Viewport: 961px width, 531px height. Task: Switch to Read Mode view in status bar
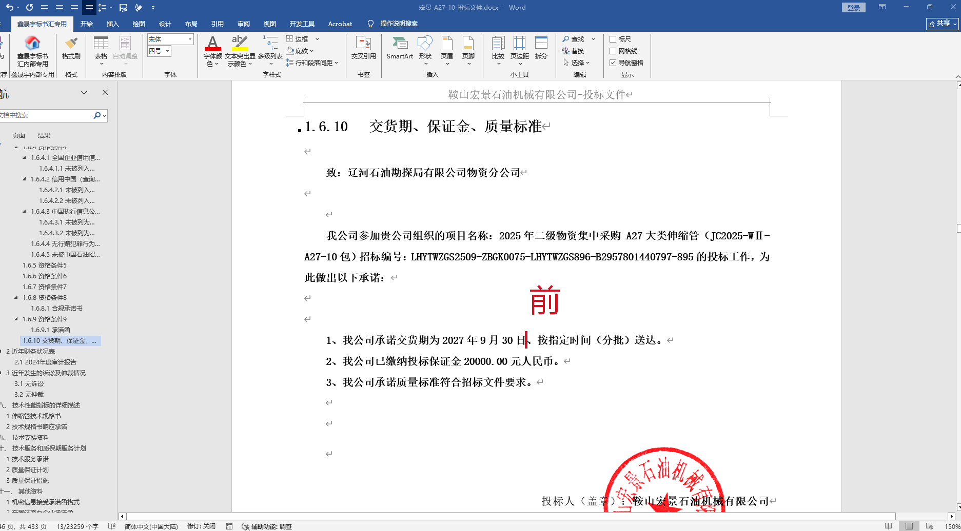tap(889, 526)
